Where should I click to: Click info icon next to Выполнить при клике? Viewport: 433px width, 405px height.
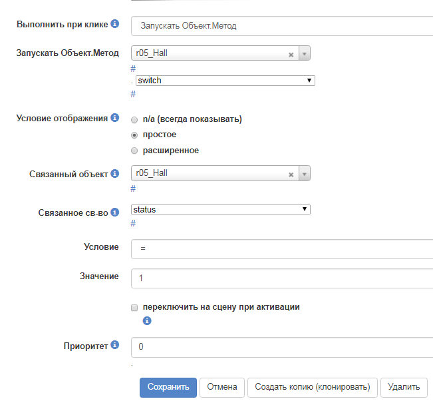pyautogui.click(x=114, y=24)
